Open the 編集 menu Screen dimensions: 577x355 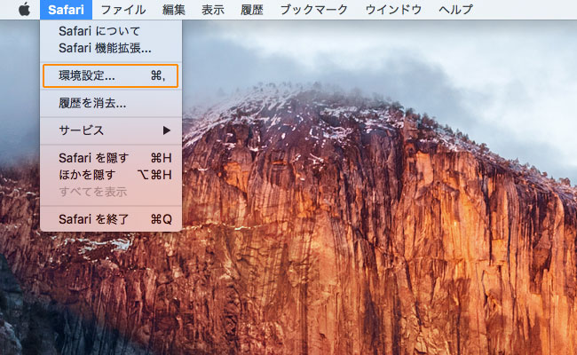pyautogui.click(x=174, y=10)
